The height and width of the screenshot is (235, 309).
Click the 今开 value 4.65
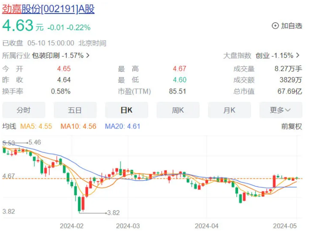pos(64,69)
